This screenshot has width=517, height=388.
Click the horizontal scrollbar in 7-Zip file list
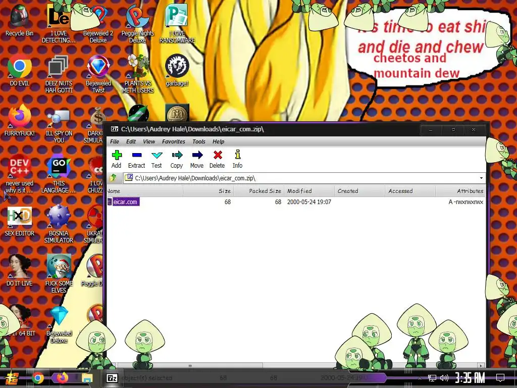pyautogui.click(x=190, y=366)
